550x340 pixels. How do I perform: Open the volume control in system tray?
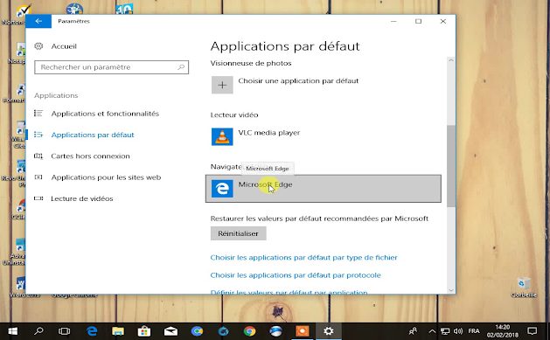click(457, 331)
